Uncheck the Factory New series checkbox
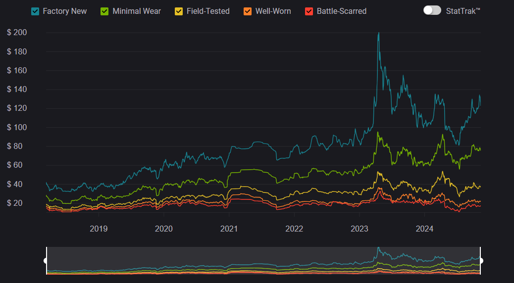The image size is (514, 283). click(36, 11)
